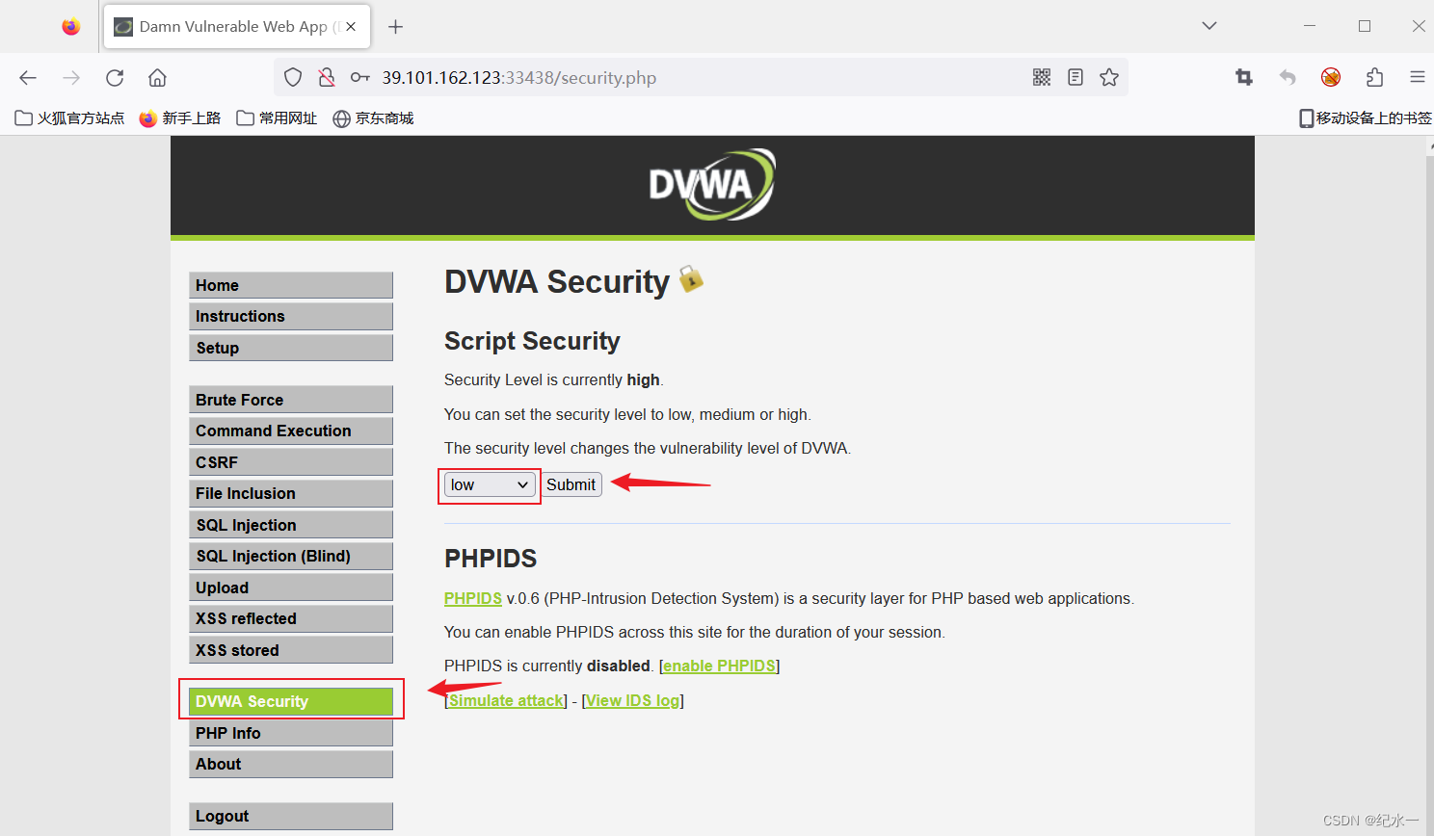
Task: Open the 新手上路 bookmark
Action: tap(180, 118)
